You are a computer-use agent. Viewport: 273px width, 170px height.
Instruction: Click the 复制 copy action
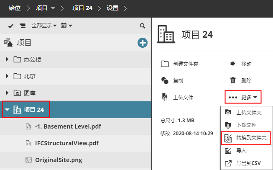172,80
